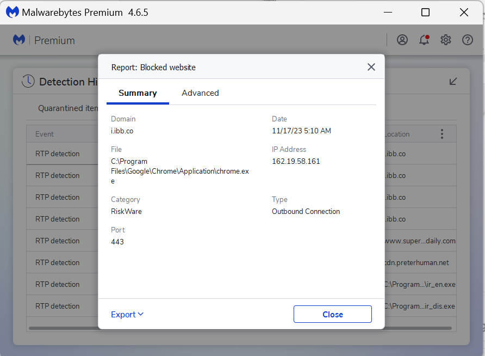This screenshot has height=356, width=485.
Task: Select the Outbound Connection type value
Action: click(x=306, y=211)
